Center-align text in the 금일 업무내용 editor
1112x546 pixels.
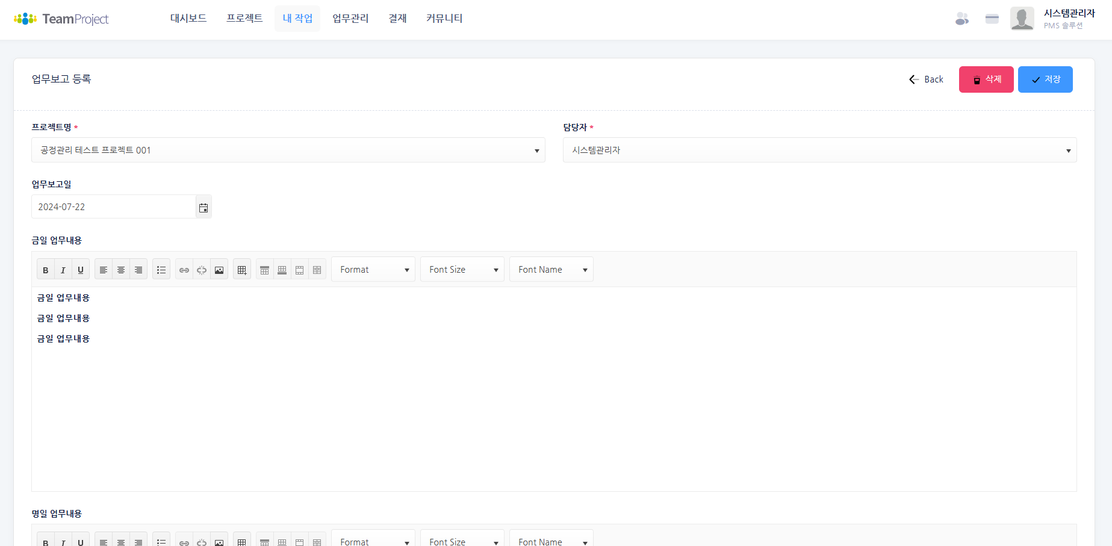121,270
